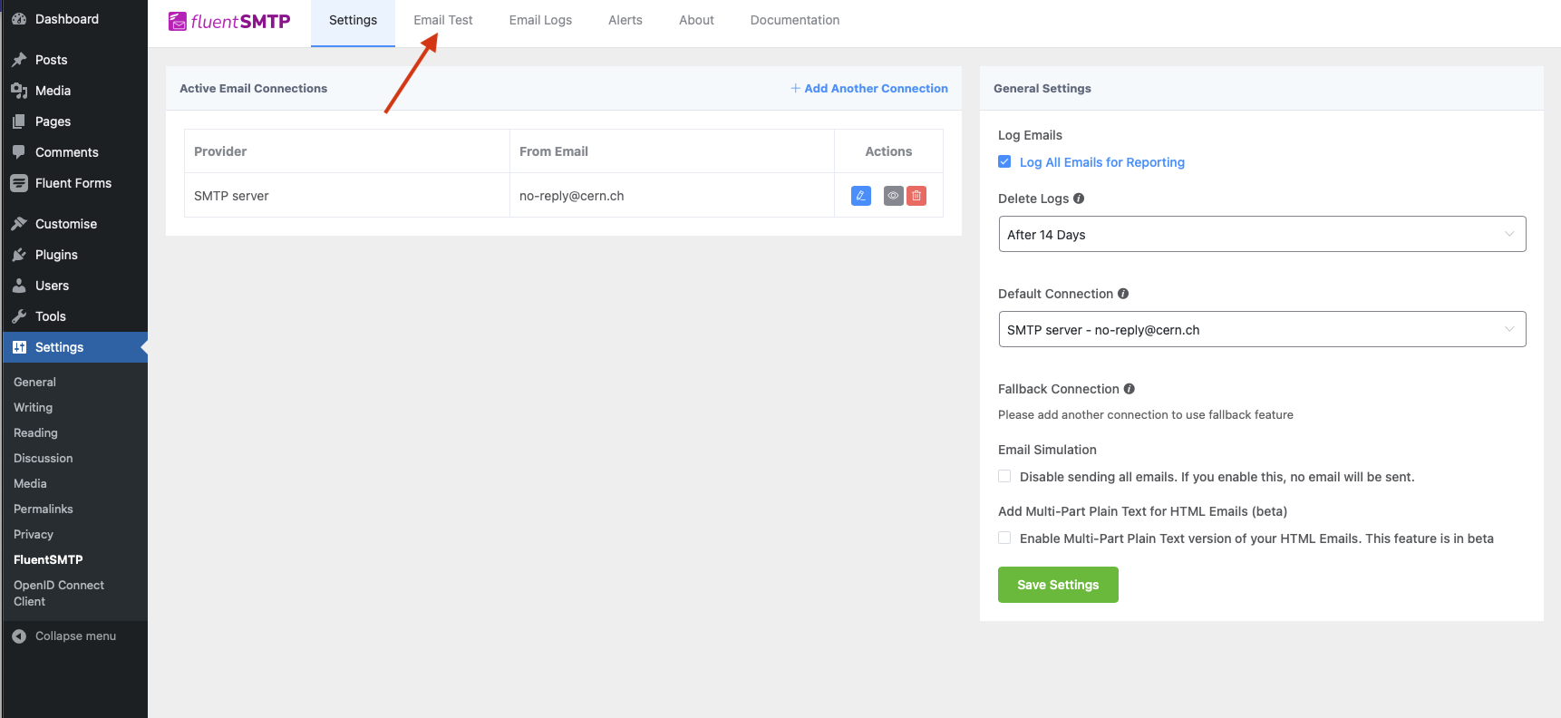Click the Posts pin icon
This screenshot has height=718, width=1561.
coord(19,60)
